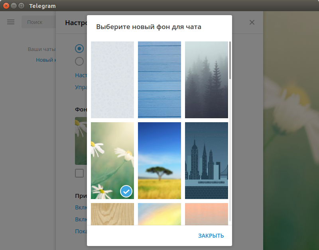Click the background gallery scrollbar
319x250 pixels.
(230, 61)
